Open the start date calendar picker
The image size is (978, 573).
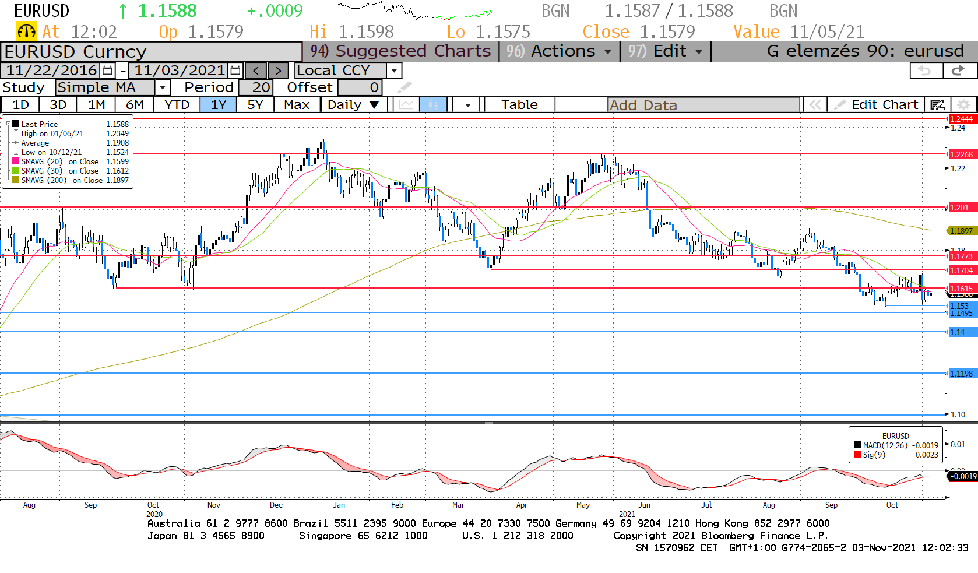click(x=107, y=71)
